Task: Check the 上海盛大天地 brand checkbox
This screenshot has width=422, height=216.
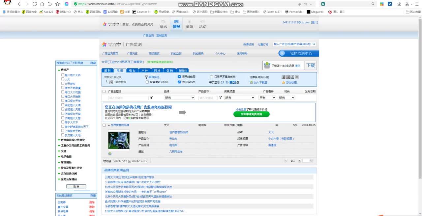Action: 63,131
